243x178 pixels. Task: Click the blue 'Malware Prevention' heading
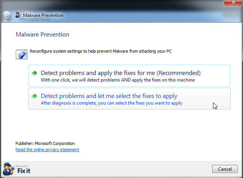[x=42, y=35]
